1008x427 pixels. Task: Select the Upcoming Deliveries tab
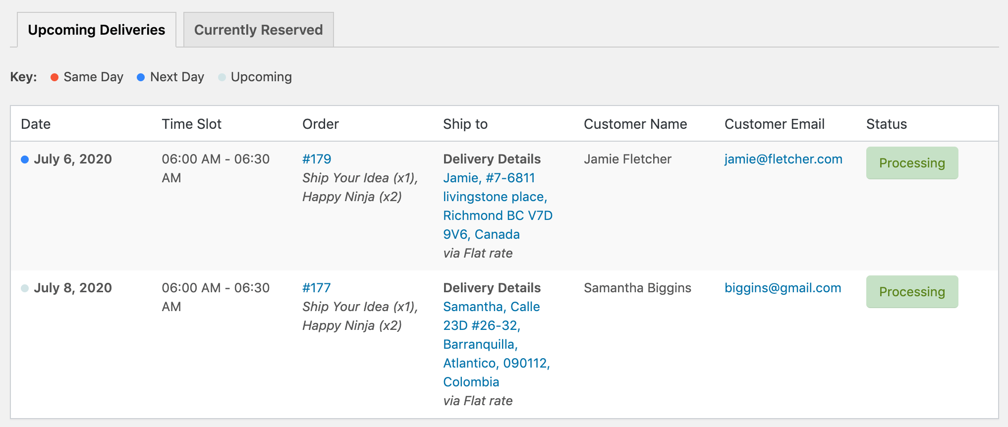pyautogui.click(x=97, y=30)
